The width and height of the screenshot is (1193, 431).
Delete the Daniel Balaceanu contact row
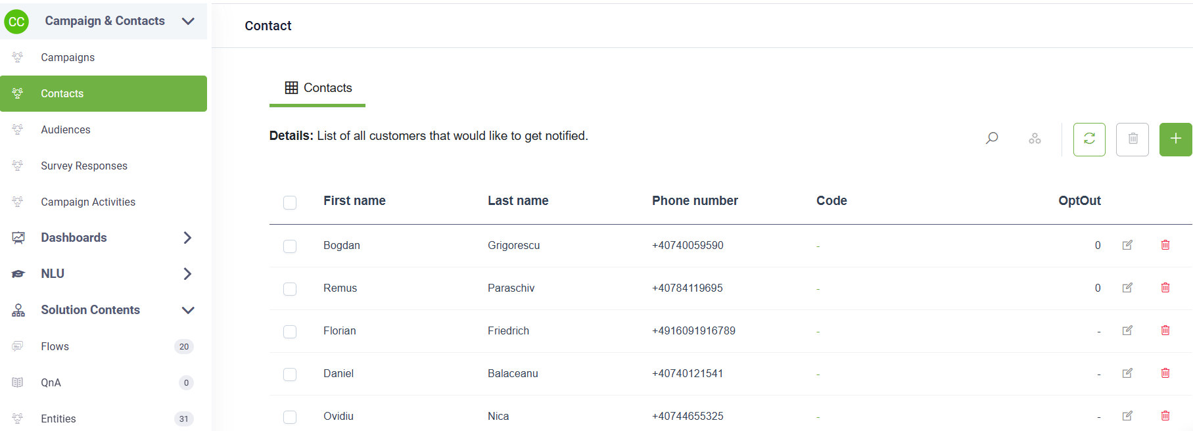1165,373
